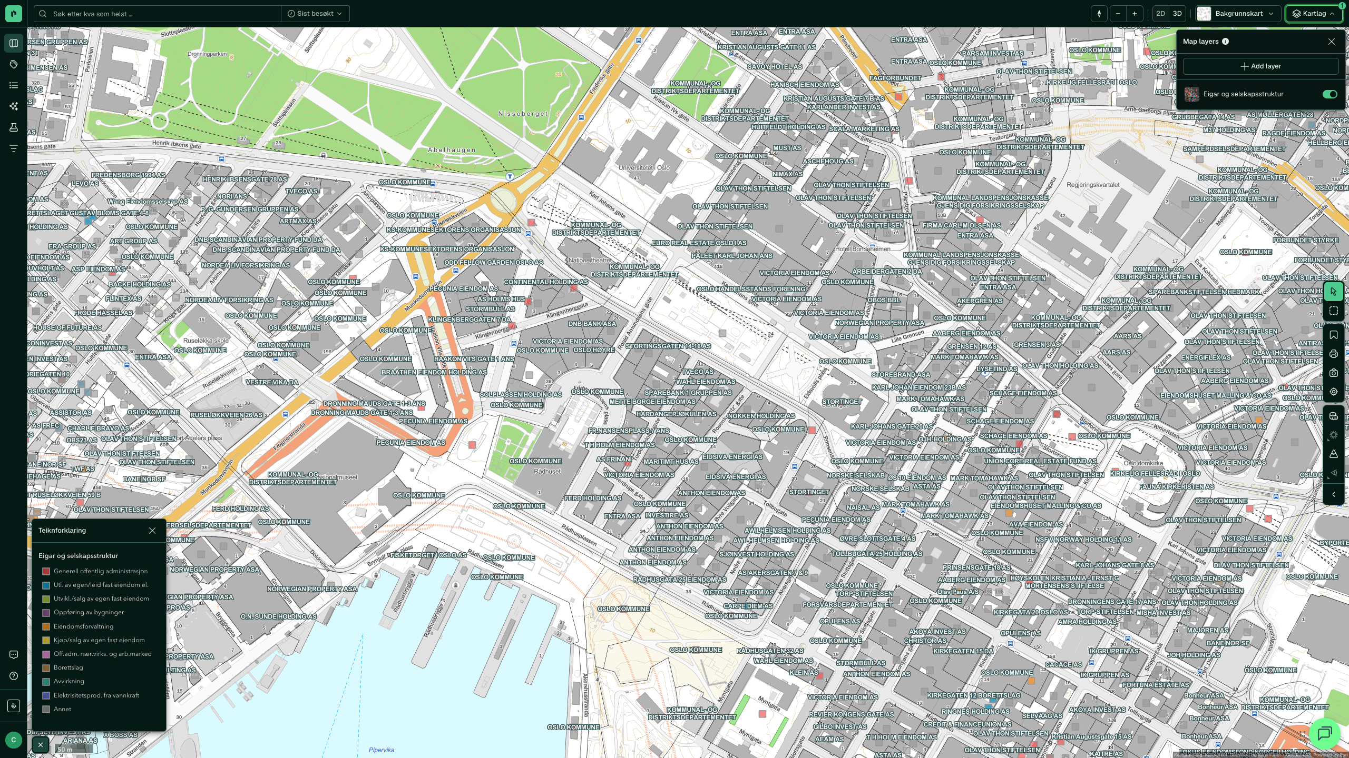Click the Avvirkning green legend swatch
Viewport: 1349px width, 758px height.
coord(46,682)
